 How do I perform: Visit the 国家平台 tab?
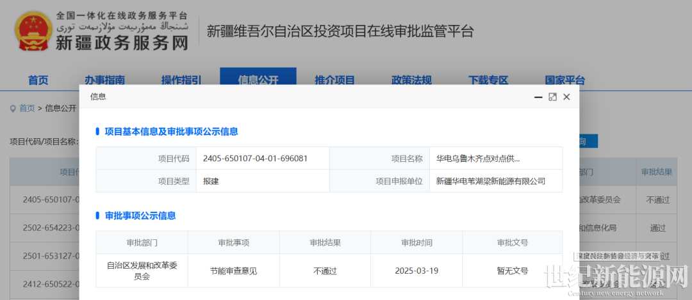coord(565,80)
